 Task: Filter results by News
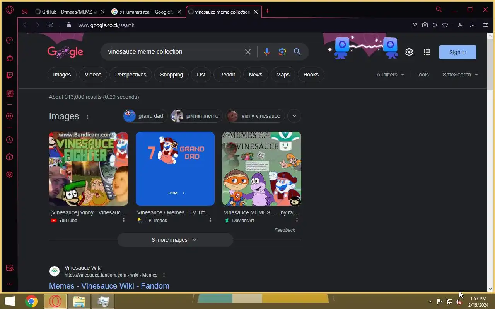click(255, 75)
